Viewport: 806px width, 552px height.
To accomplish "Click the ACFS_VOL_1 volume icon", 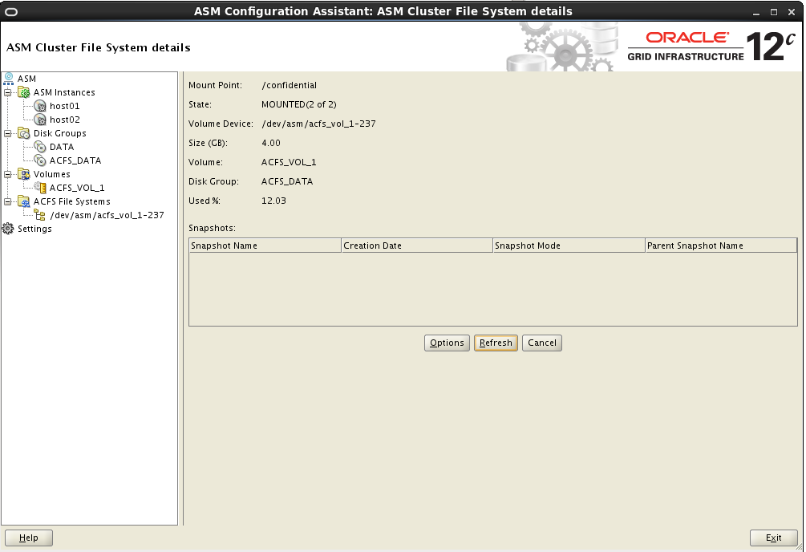I will (40, 188).
